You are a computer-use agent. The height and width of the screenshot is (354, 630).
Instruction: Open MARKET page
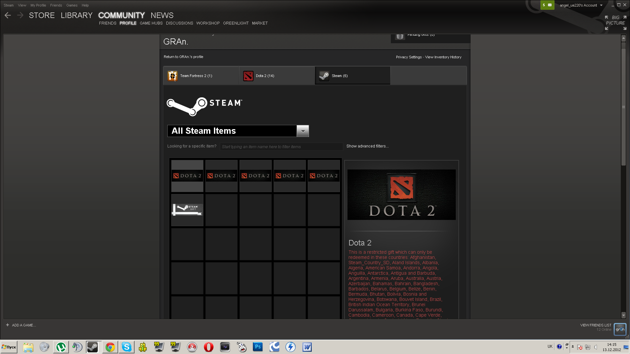coord(260,23)
